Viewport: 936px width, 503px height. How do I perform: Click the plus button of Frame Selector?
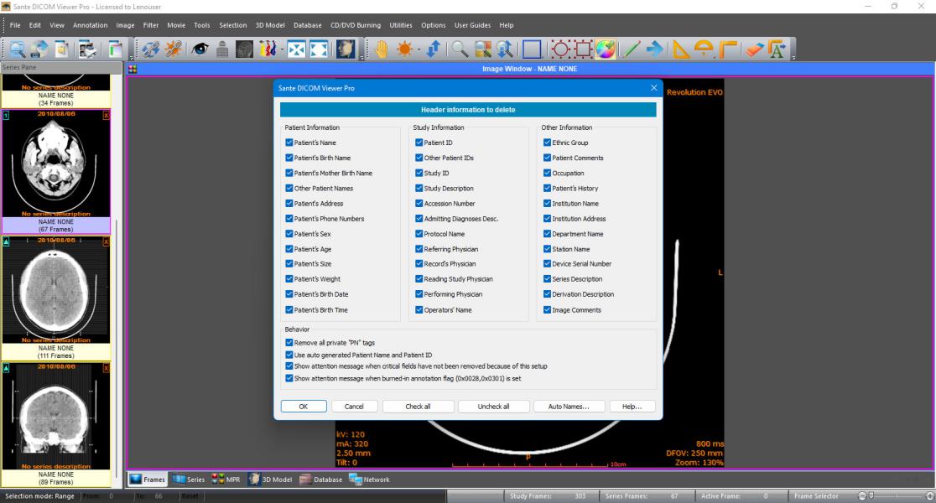pyautogui.click(x=930, y=495)
